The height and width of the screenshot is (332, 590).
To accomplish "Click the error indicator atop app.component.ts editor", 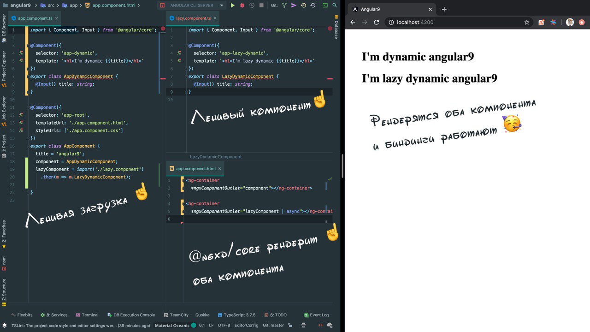I will click(163, 29).
